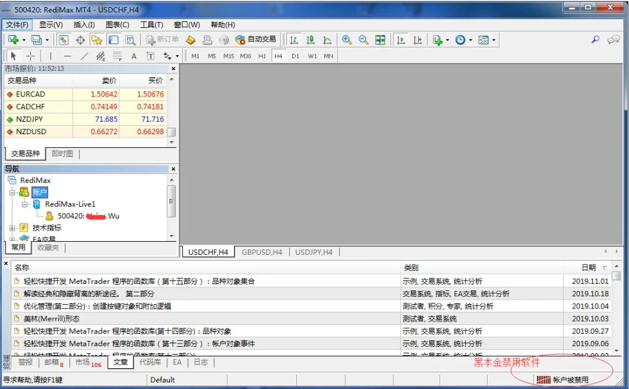Select the trendline drawing tool
This screenshot has width=629, height=389.
point(84,56)
